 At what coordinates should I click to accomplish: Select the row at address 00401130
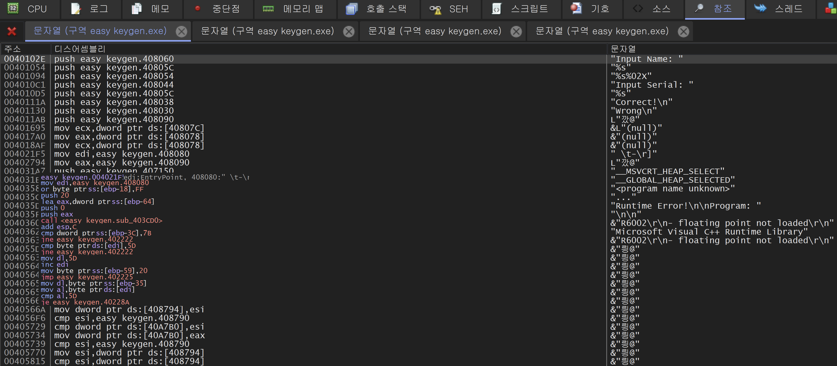tap(25, 111)
